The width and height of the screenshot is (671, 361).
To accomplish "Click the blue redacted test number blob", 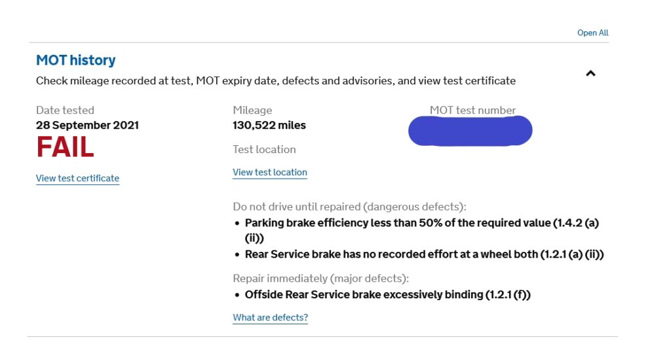I will tap(470, 131).
